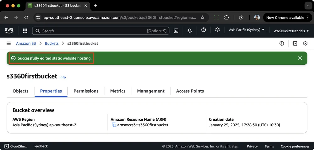Open the Chrome three-dot menu
This screenshot has height=150, width=314.
tap(308, 17)
